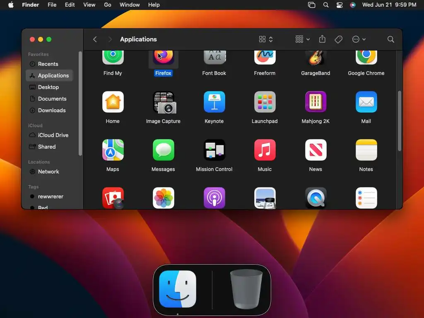Open Downloads from the sidebar

pyautogui.click(x=50, y=110)
